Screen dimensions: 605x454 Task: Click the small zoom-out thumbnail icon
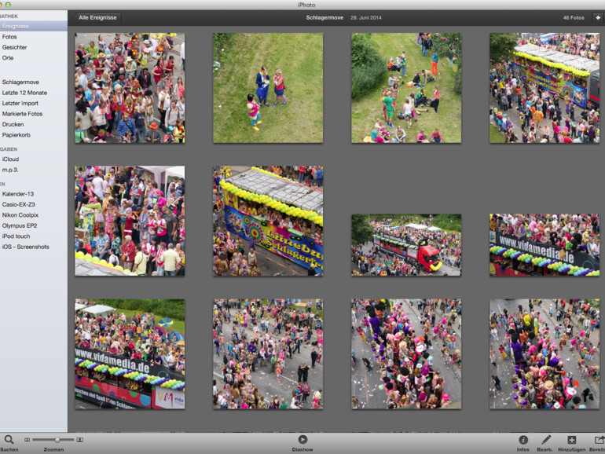(x=27, y=440)
